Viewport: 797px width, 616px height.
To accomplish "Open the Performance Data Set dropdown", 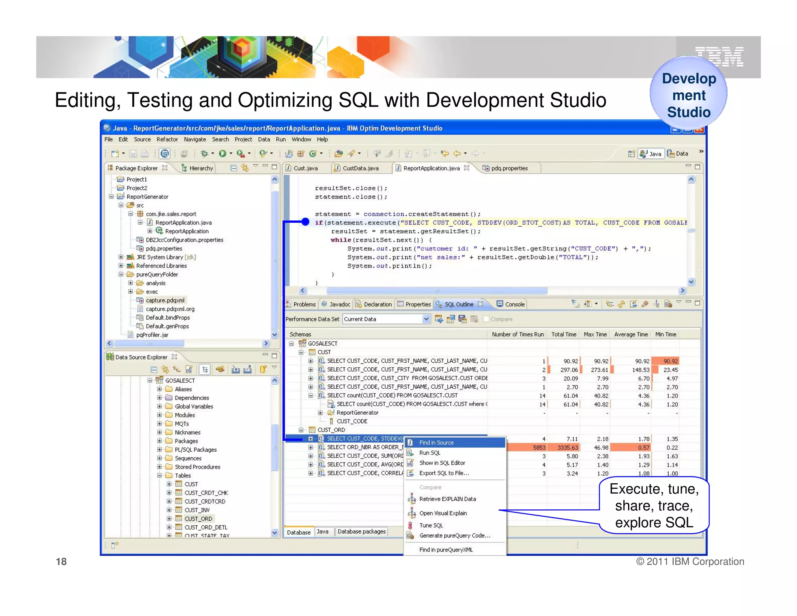I will tap(426, 319).
